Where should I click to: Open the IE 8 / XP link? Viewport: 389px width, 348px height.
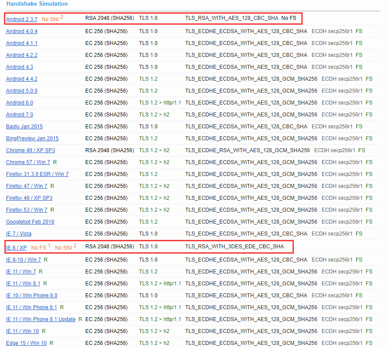pos(16,248)
